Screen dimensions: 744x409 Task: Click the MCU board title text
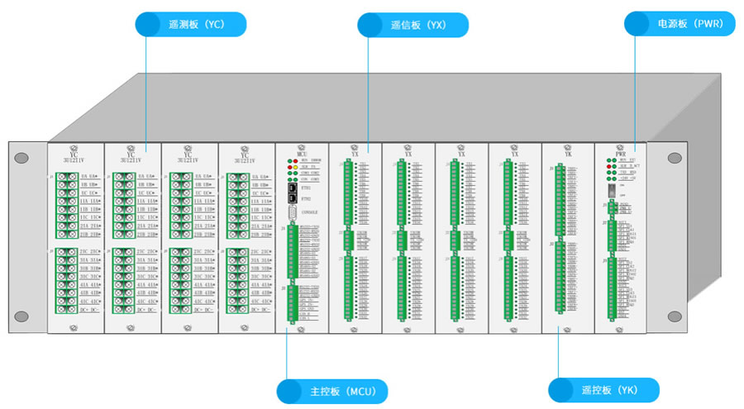[302, 155]
